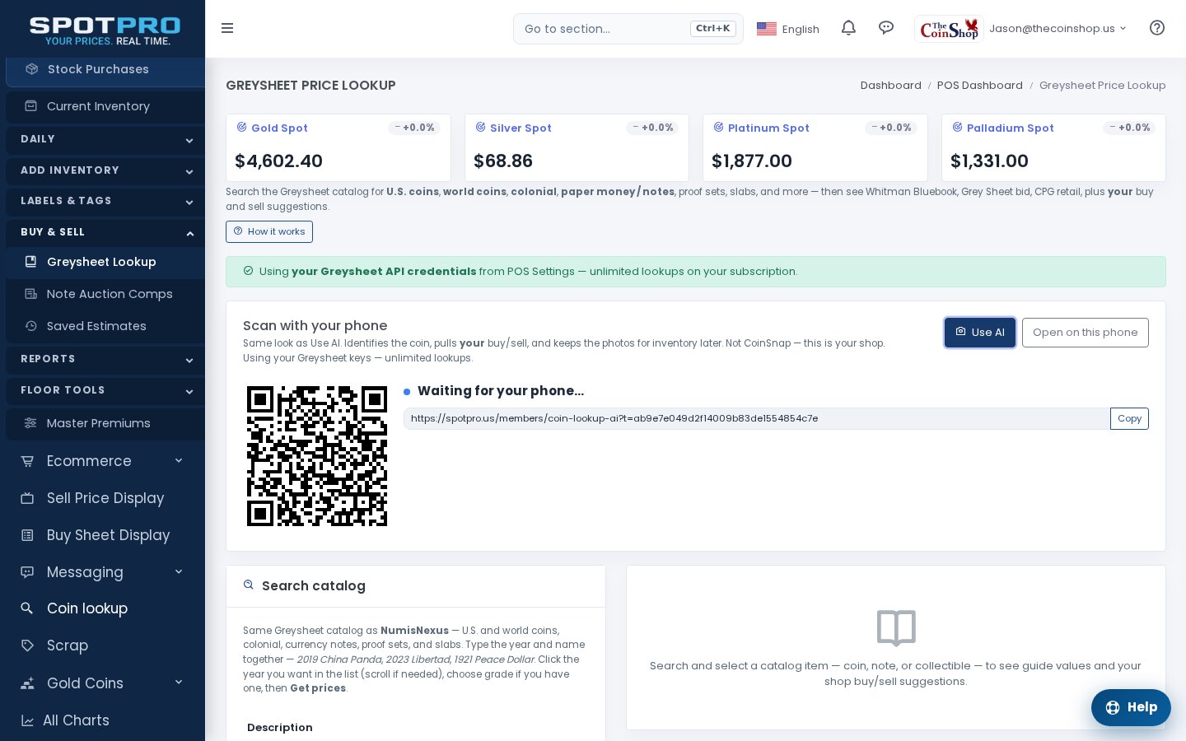Click the Palladium Spot icon
Viewport: 1186px width, 741px height.
coord(957,127)
